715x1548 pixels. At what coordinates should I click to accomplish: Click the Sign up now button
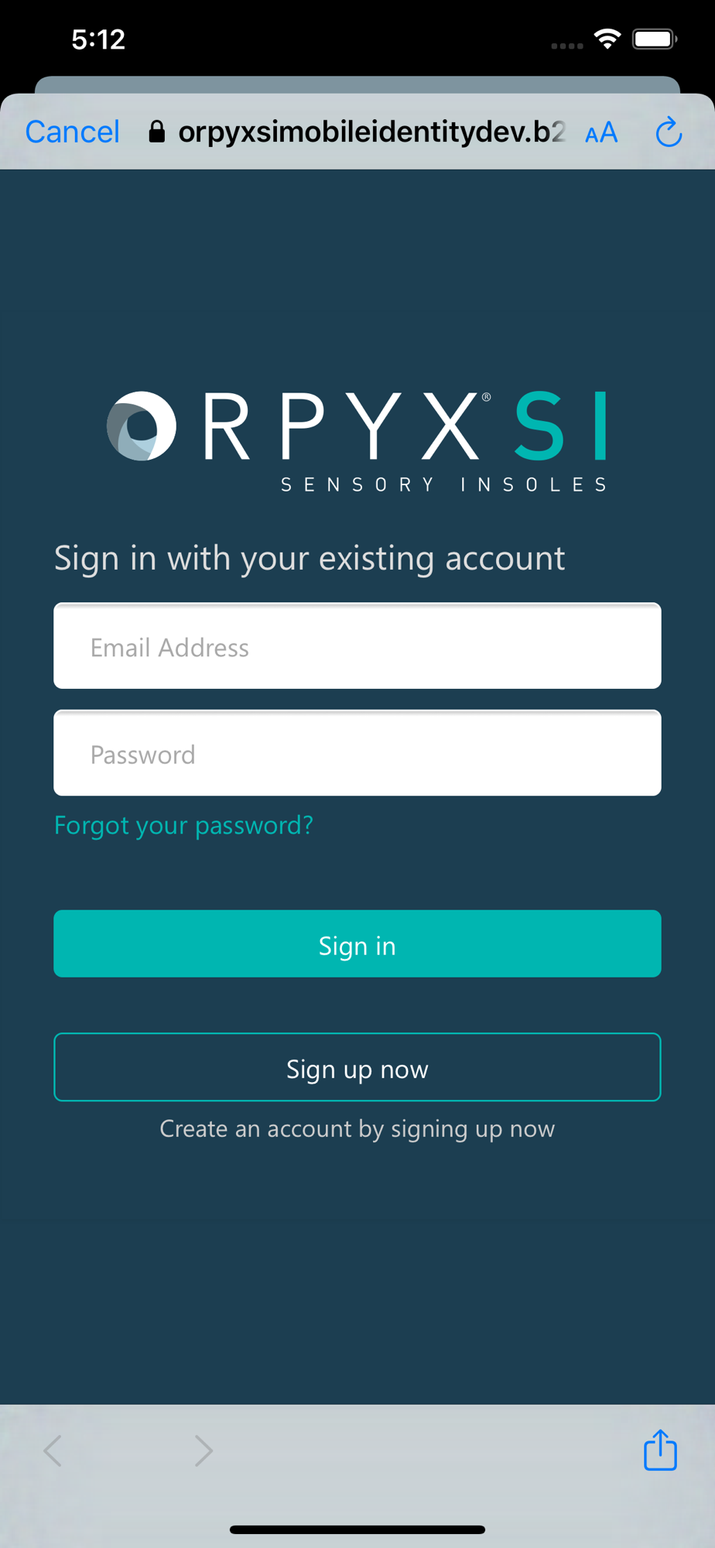coord(357,1067)
